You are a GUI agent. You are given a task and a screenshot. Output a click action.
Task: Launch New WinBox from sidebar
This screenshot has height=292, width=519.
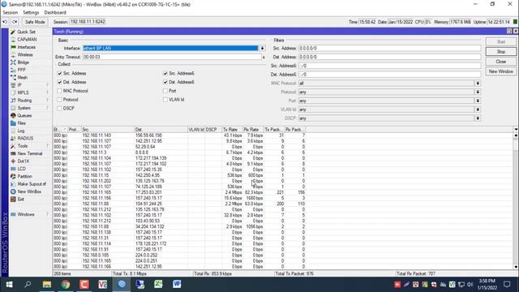[29, 191]
